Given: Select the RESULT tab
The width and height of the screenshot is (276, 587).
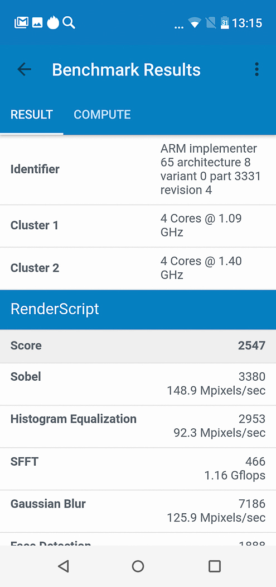Looking at the screenshot, I should (32, 115).
